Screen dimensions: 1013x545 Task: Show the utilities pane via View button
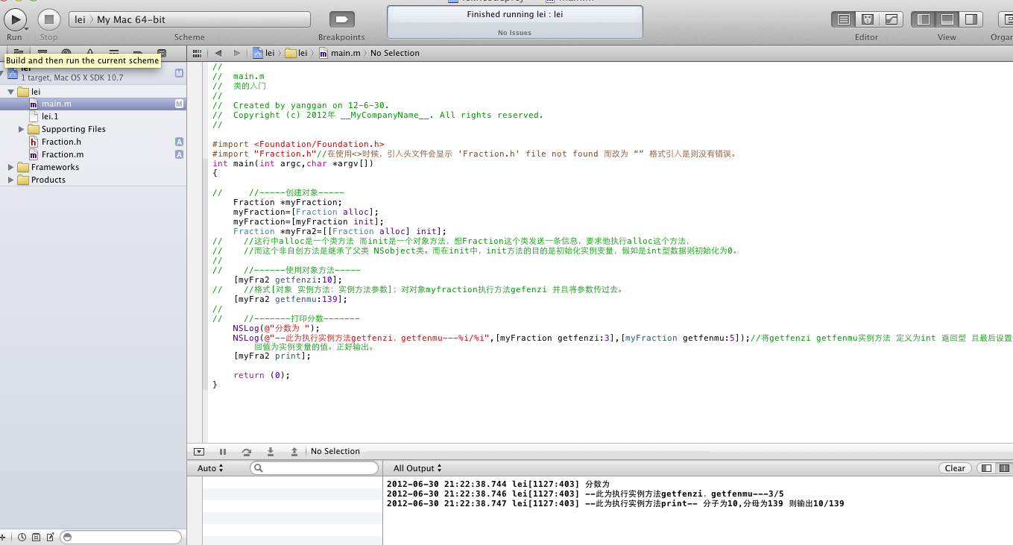point(971,19)
